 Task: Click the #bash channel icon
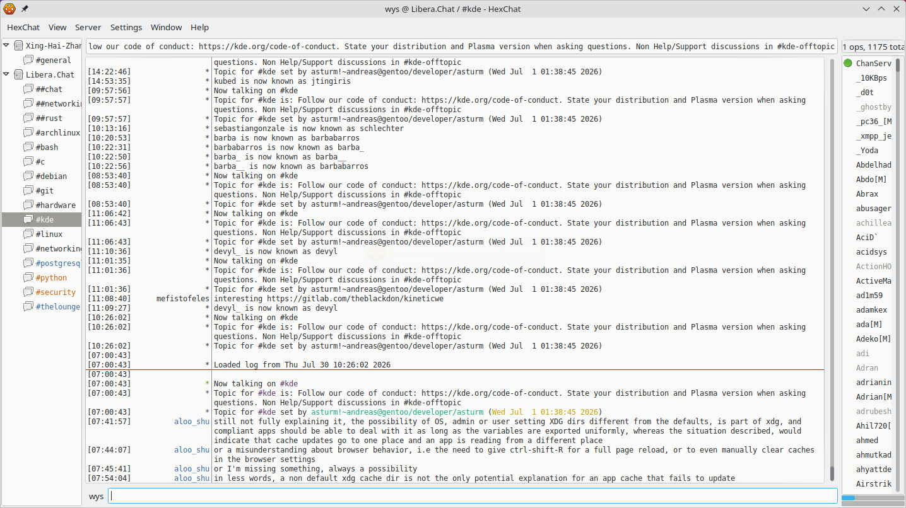[28, 147]
